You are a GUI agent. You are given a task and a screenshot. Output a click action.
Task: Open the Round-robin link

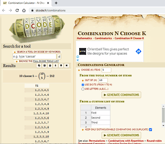(x=154, y=141)
